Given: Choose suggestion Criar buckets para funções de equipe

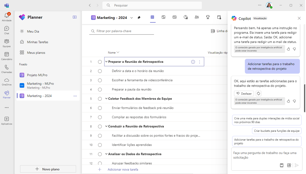Looking at the screenshot, I should pyautogui.click(x=277, y=131).
